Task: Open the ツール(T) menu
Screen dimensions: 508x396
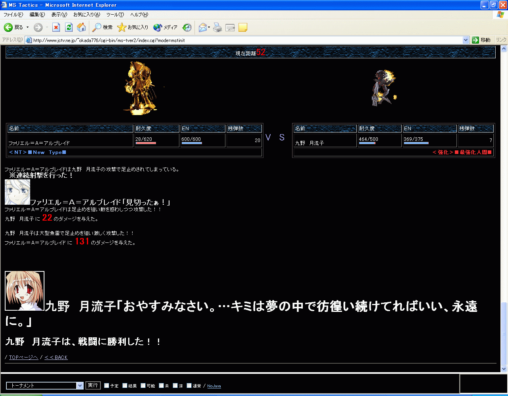Action: (x=115, y=15)
